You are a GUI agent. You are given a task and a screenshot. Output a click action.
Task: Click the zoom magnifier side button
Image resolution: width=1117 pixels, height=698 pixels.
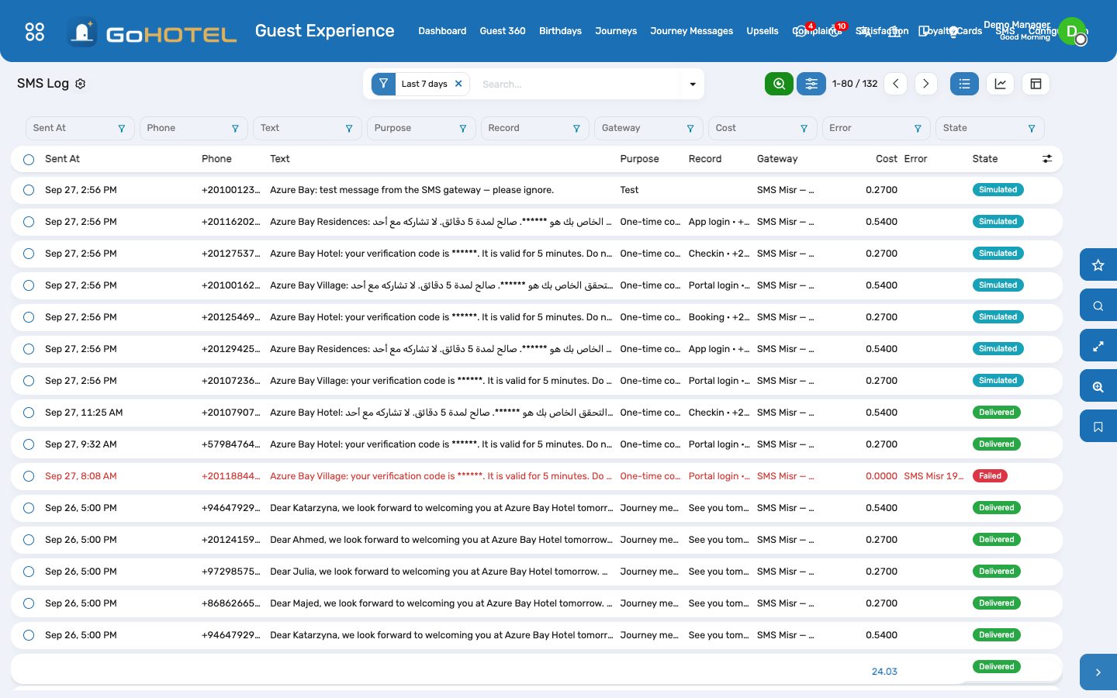(1098, 386)
